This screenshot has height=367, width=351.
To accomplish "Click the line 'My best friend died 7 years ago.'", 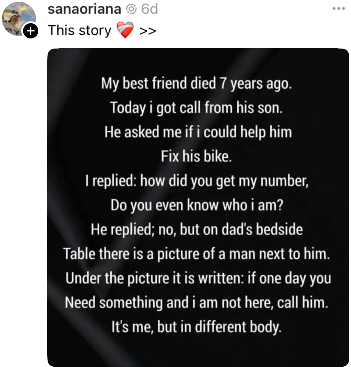I will tap(196, 84).
